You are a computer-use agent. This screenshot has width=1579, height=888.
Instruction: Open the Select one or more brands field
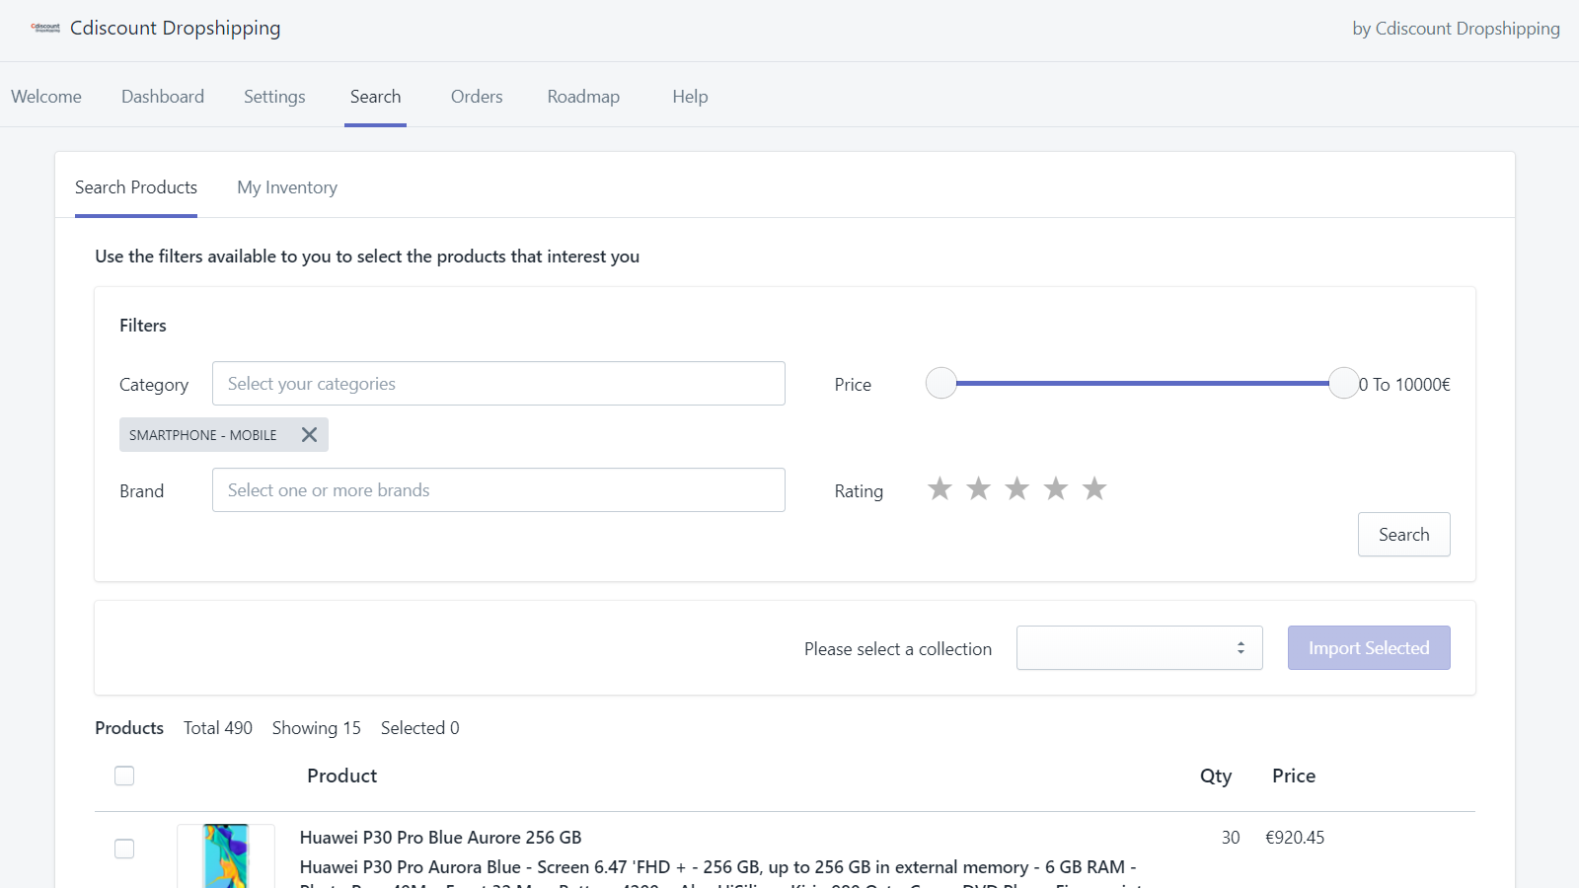pyautogui.click(x=498, y=490)
